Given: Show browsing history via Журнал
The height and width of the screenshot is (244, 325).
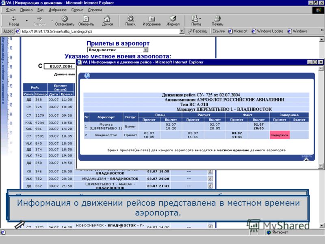Looking at the screenshot, I should tap(173, 21).
